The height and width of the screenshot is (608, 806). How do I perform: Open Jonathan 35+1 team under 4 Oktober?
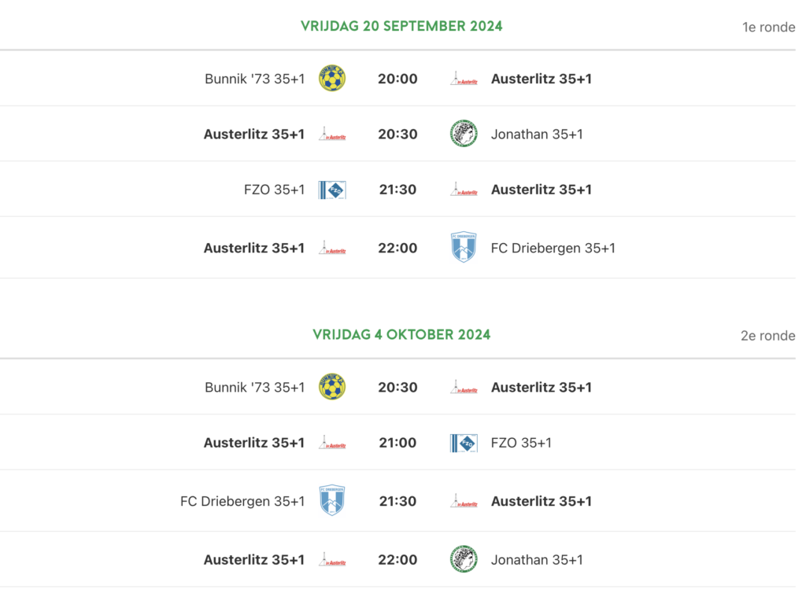point(537,560)
